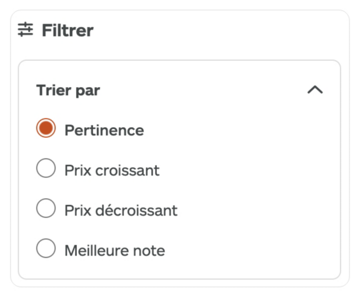Collapse the Trier par section chevron

[315, 90]
